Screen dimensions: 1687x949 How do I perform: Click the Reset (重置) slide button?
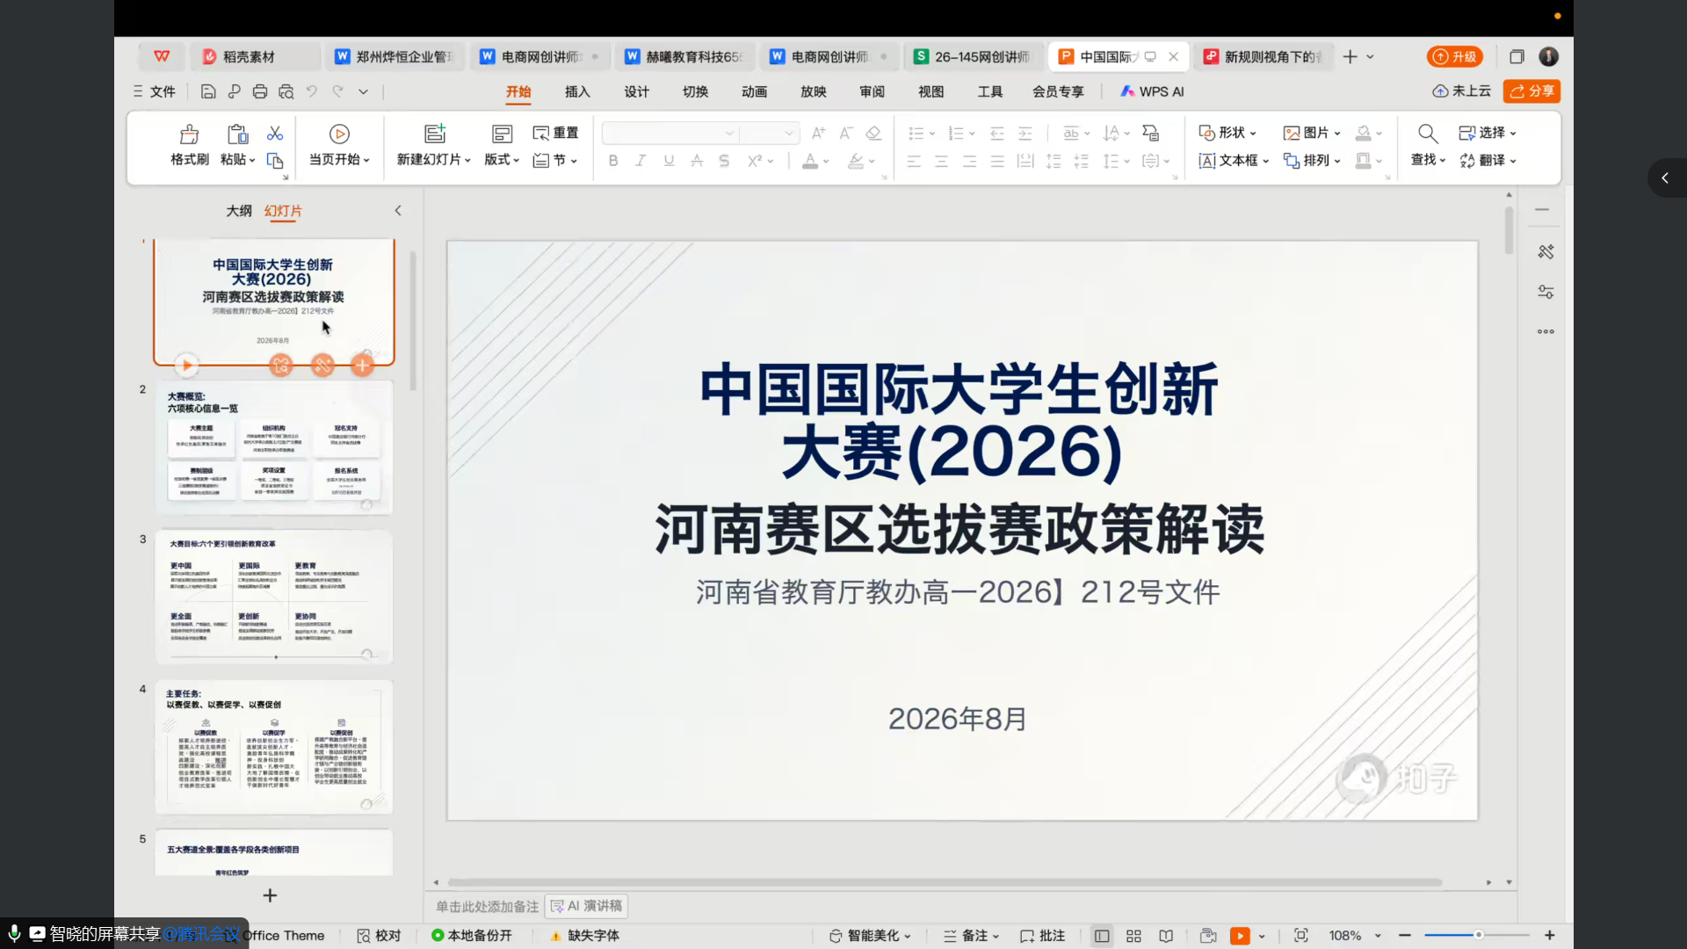tap(555, 134)
